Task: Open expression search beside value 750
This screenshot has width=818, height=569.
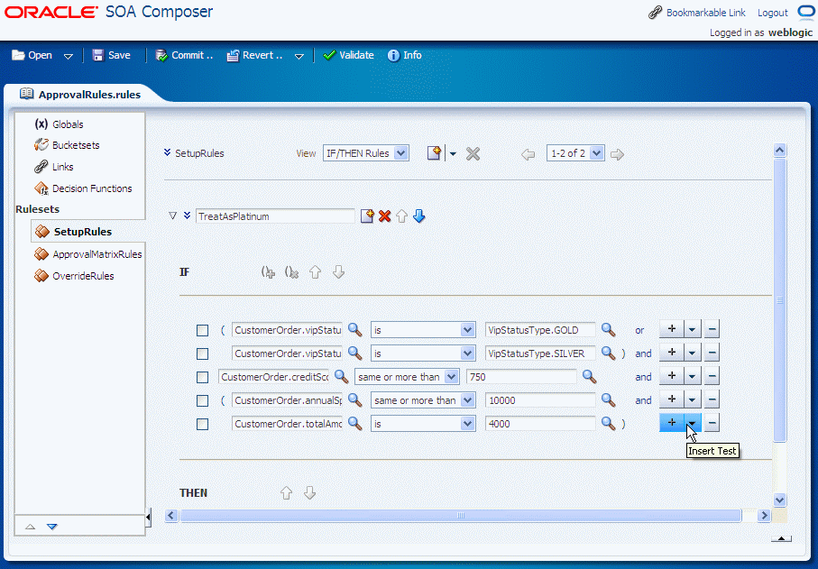Action: pyautogui.click(x=589, y=377)
